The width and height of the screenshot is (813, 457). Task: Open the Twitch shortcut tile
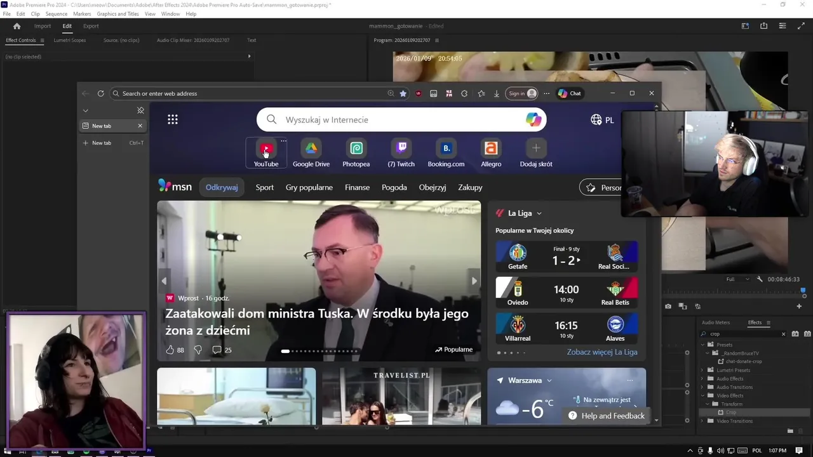pos(401,154)
